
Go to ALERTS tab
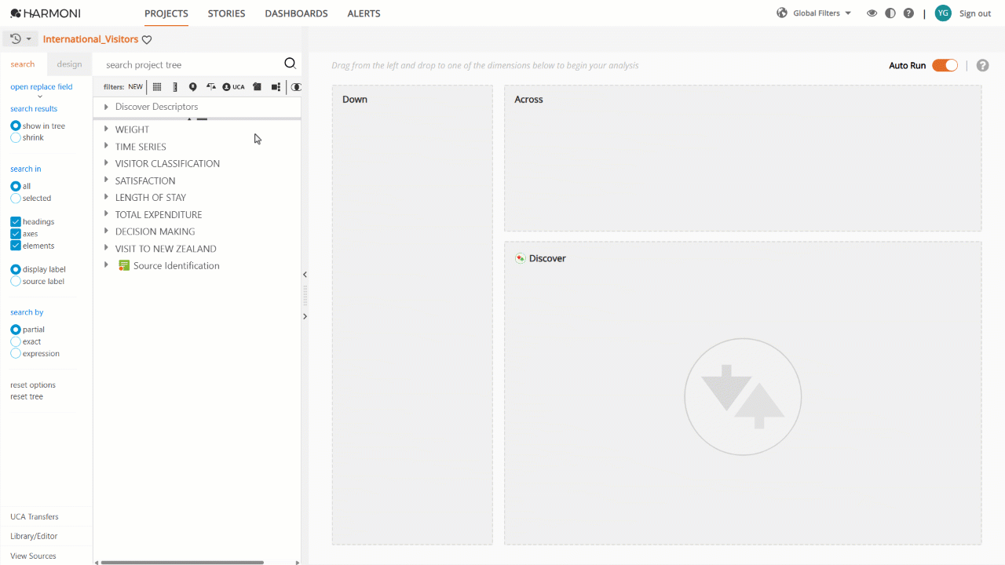364,13
